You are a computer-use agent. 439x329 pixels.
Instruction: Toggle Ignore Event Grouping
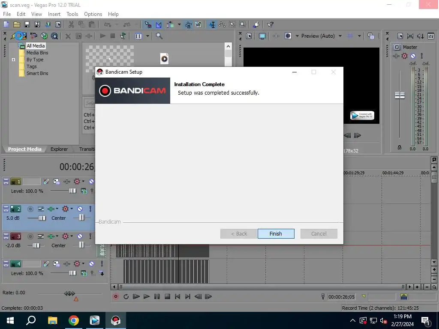click(x=198, y=24)
